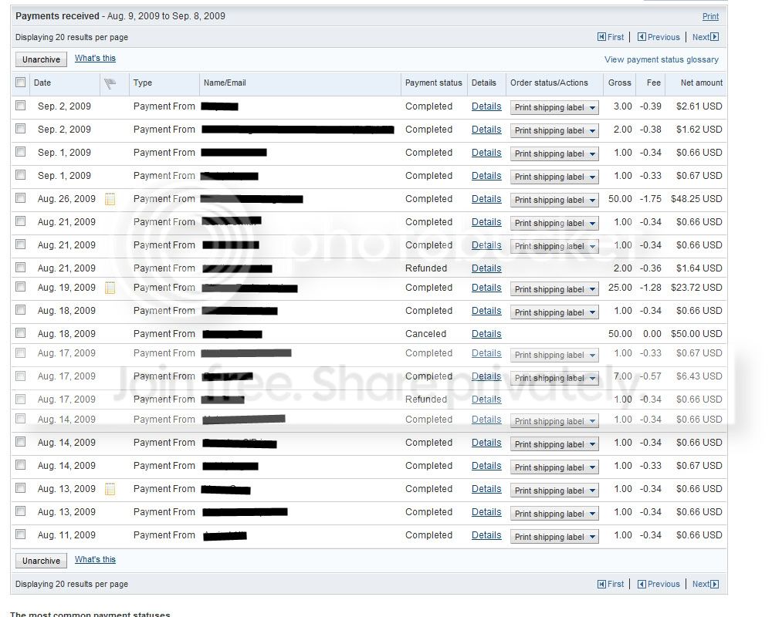
Task: Click the $23.72 USD net amount cell
Action: coord(696,288)
